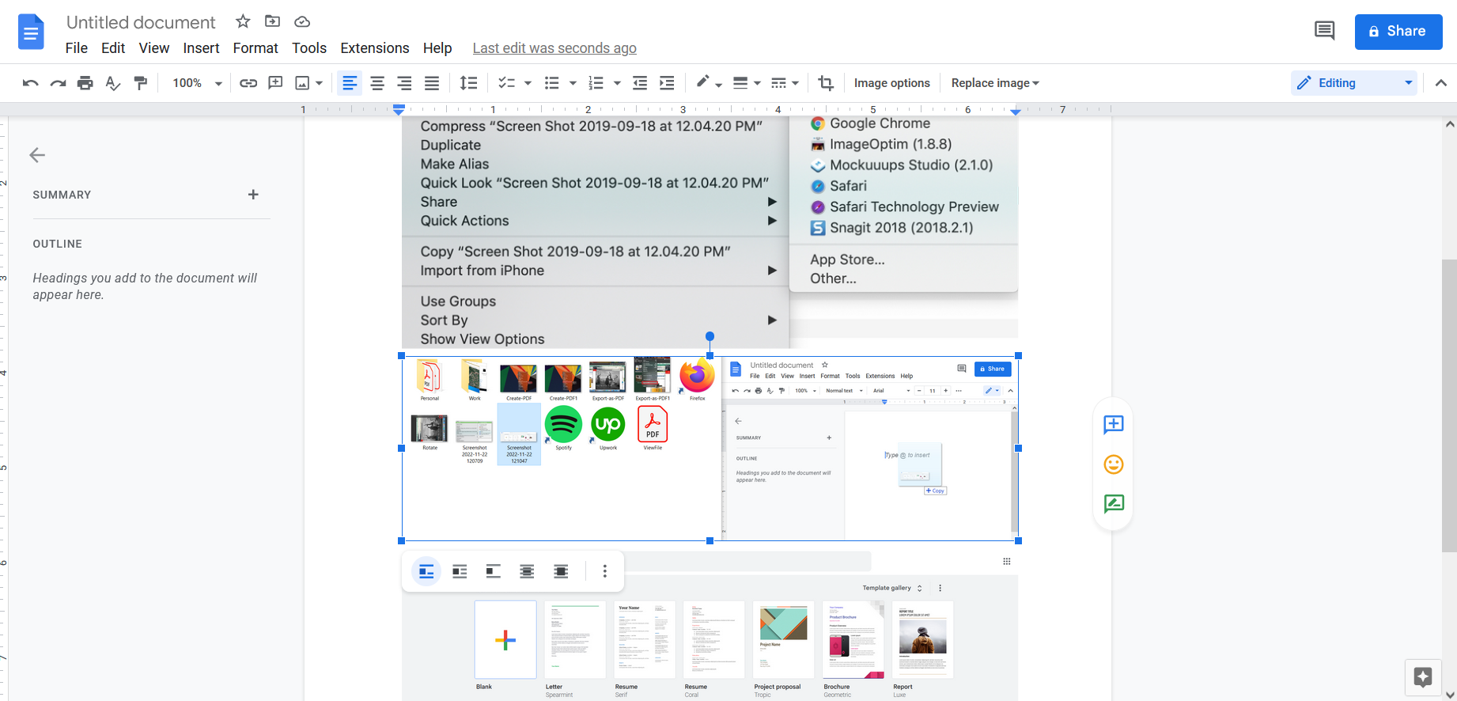Click the checklist icon
Image resolution: width=1457 pixels, height=701 pixels.
coord(507,83)
